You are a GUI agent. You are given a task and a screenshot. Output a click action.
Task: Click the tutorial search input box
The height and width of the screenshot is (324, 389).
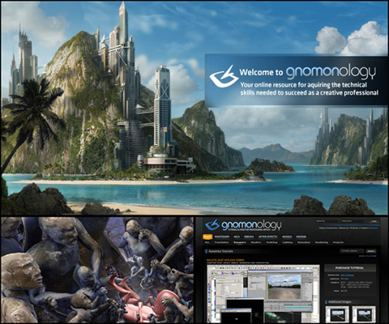(x=352, y=251)
